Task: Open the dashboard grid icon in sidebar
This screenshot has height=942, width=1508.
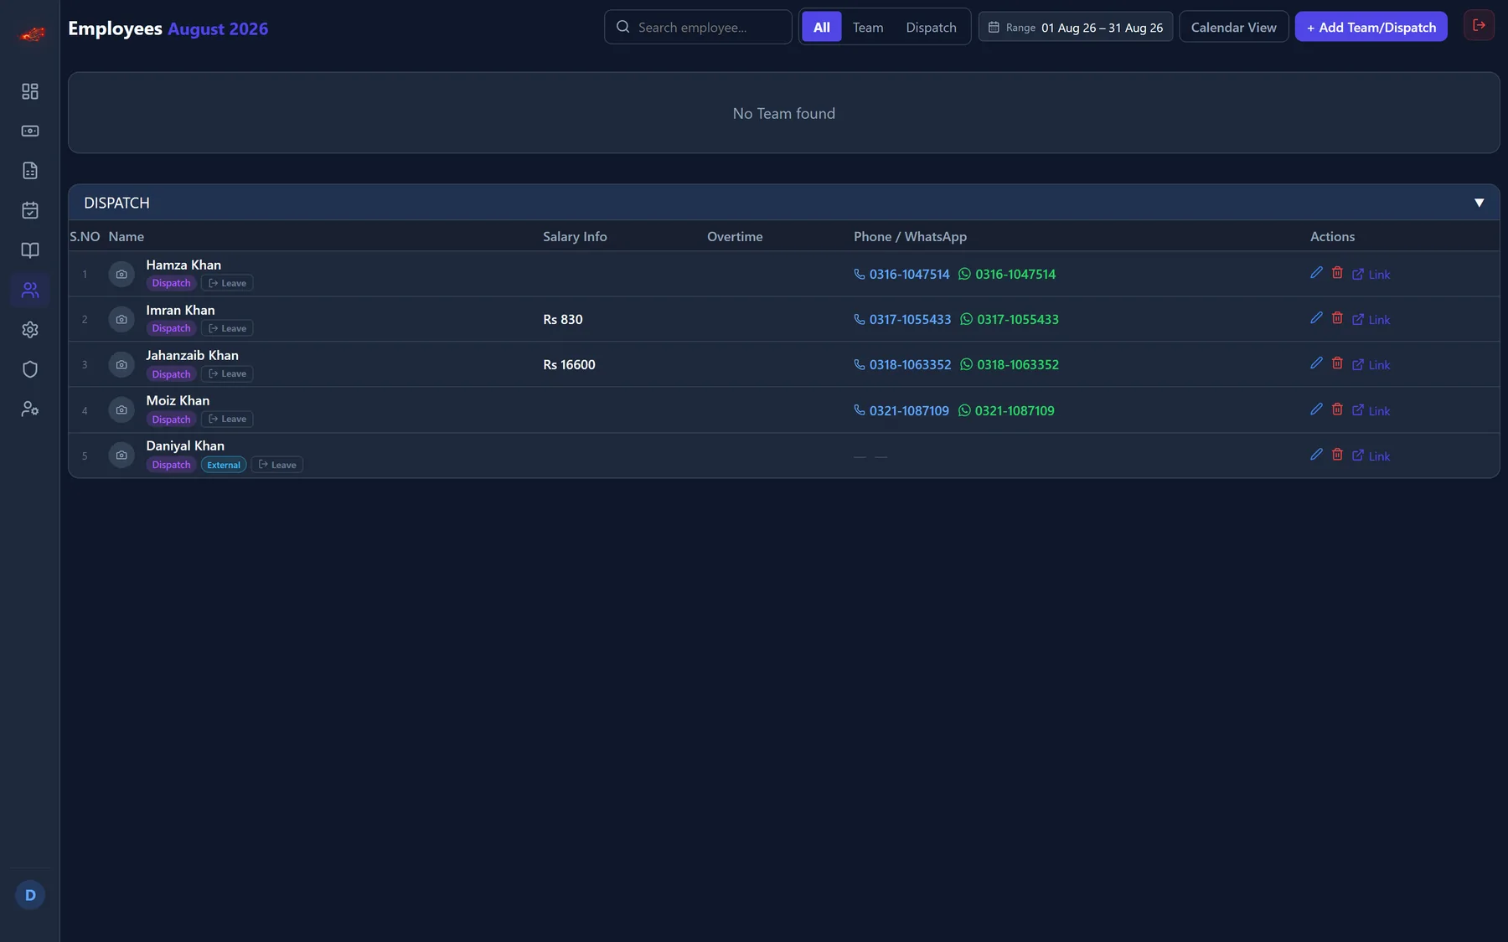Action: pyautogui.click(x=30, y=91)
